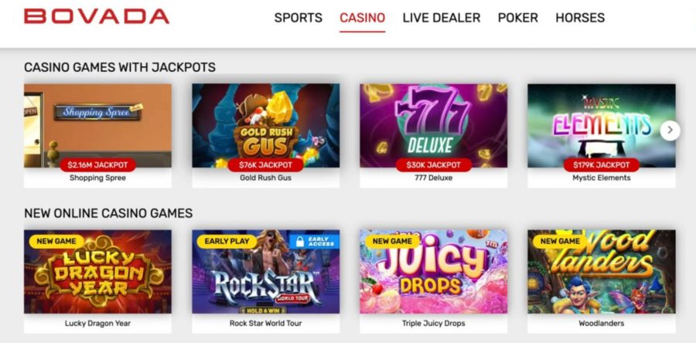Click the $179K Jackpot badge

pos(602,165)
